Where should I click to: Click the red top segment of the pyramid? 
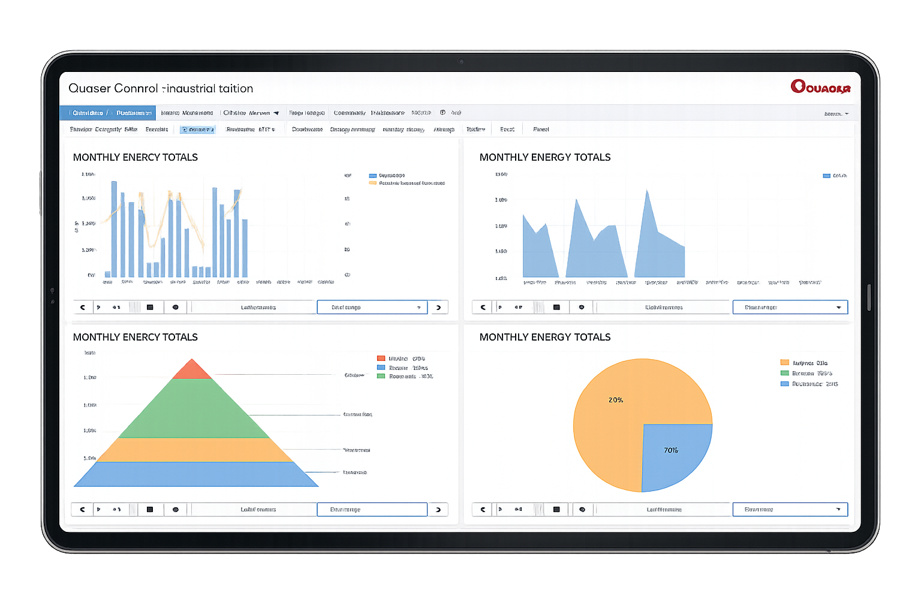pyautogui.click(x=192, y=370)
